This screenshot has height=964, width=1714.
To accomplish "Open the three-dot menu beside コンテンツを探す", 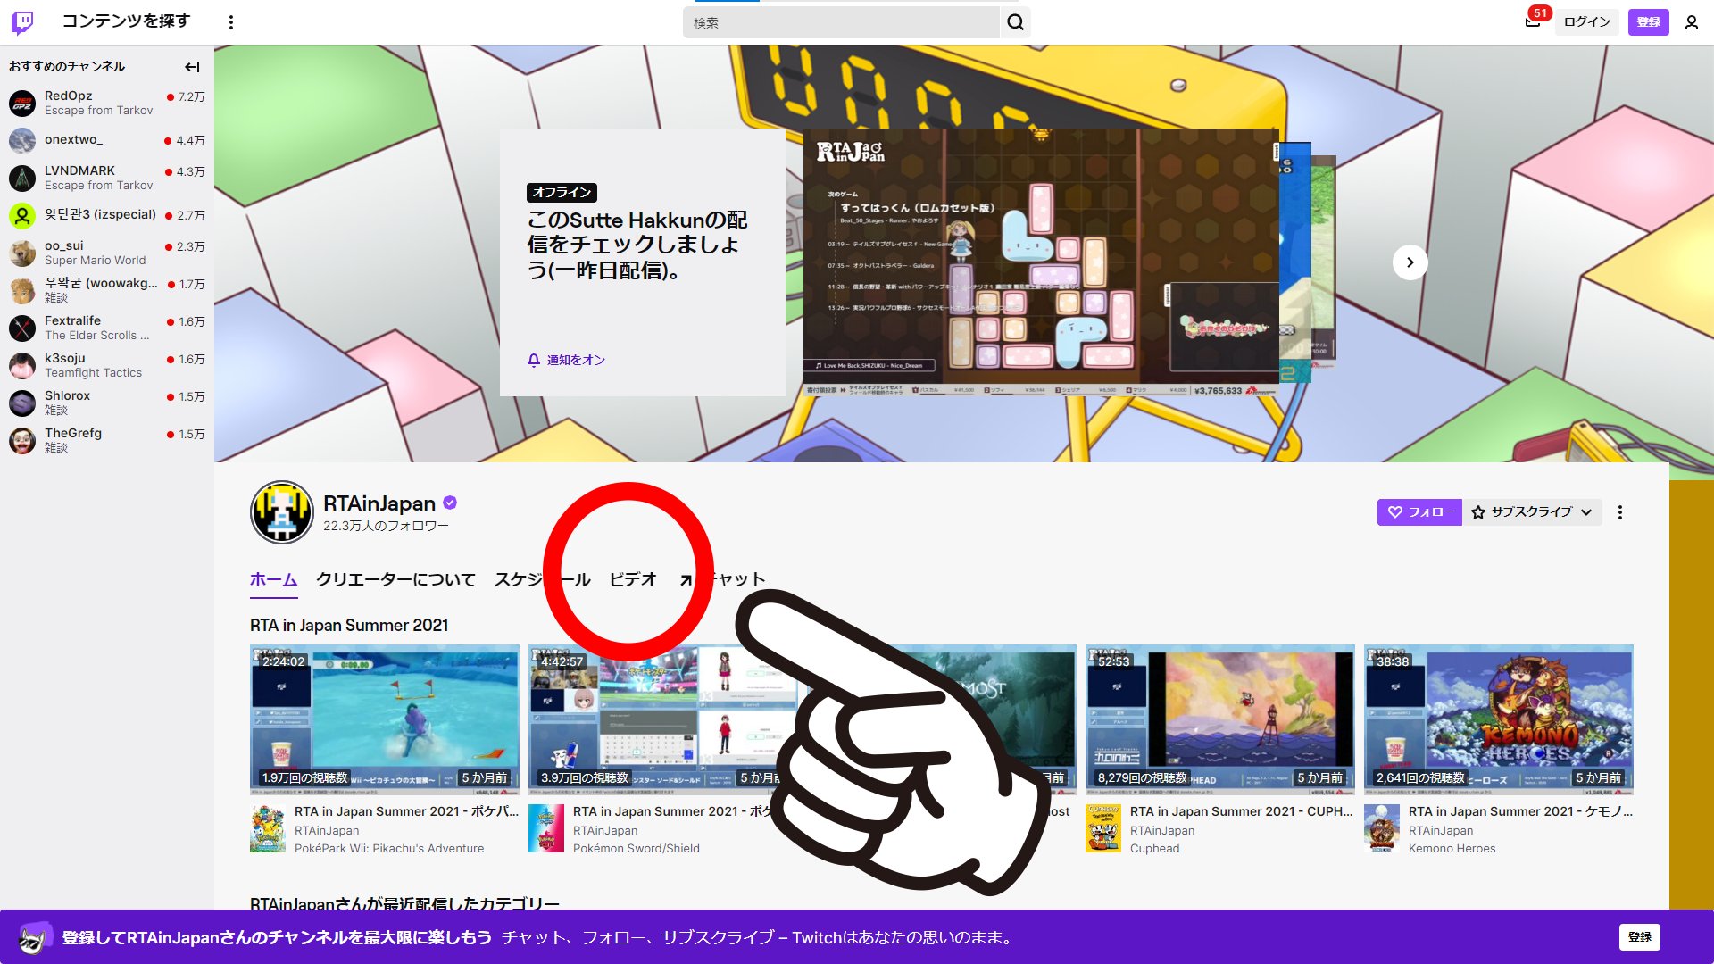I will pyautogui.click(x=231, y=21).
